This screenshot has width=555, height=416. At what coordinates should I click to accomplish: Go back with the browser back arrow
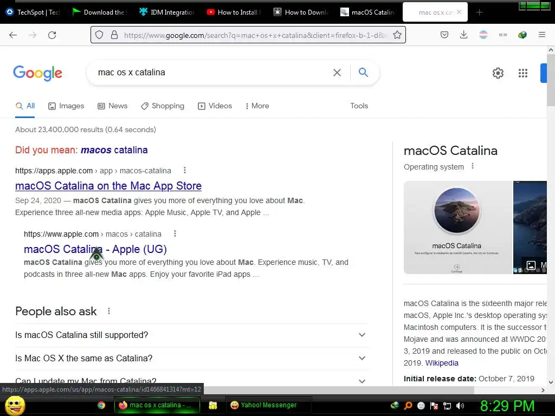tap(13, 35)
